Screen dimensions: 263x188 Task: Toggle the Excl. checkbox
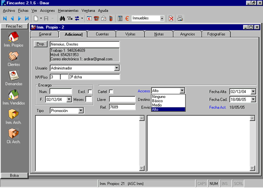90,92
